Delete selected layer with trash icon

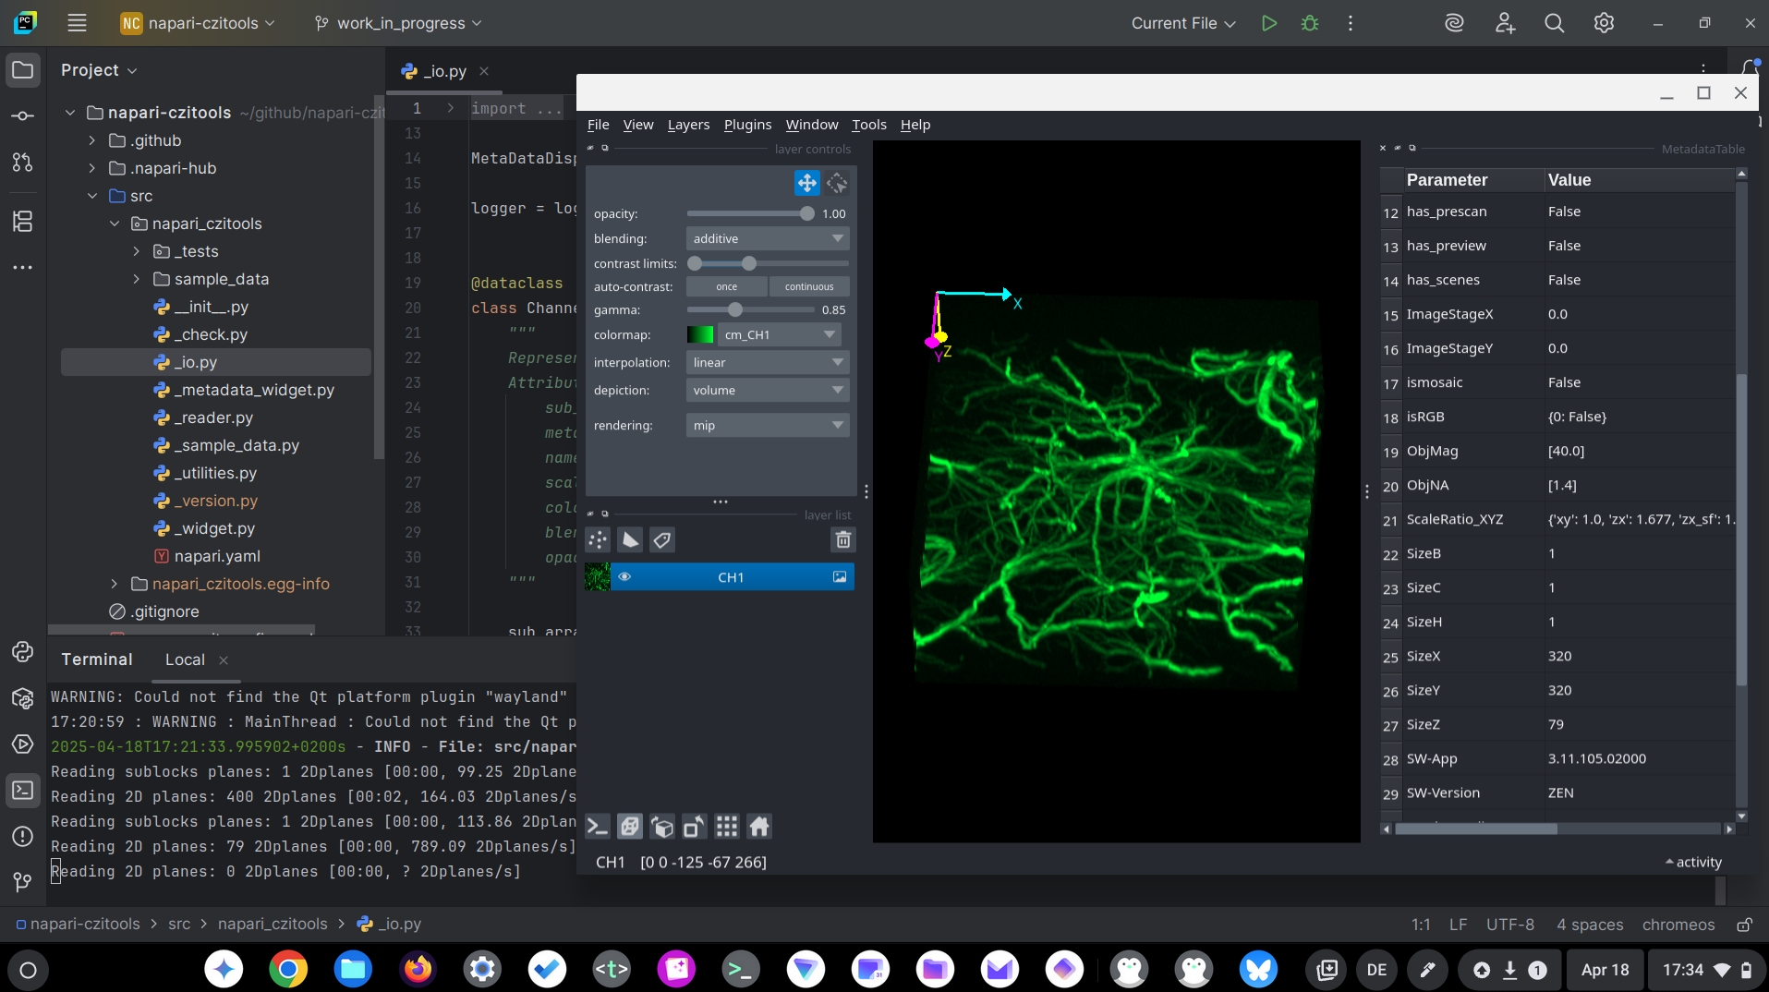pos(842,540)
